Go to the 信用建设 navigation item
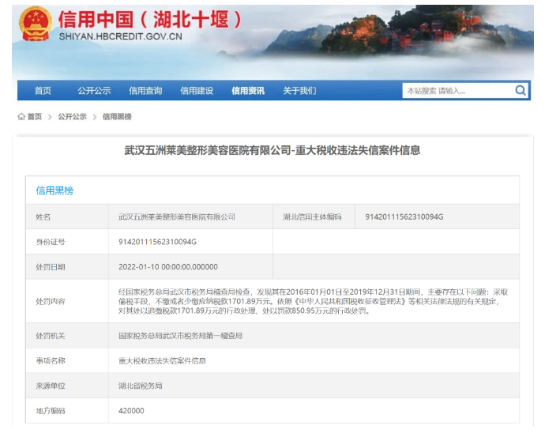Viewport: 545px width, 437px height. [x=197, y=91]
